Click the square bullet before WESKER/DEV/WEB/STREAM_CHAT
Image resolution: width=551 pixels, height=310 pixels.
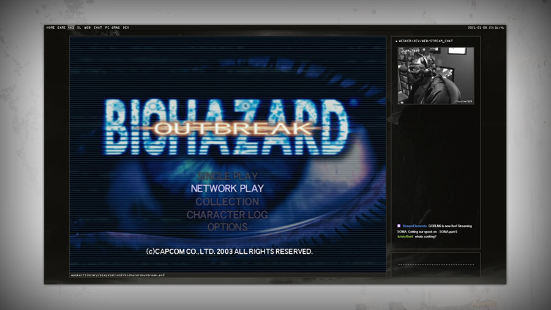[396, 42]
